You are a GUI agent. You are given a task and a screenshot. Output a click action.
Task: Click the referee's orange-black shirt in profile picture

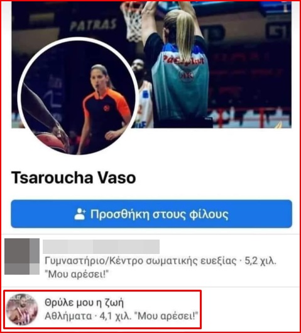(x=106, y=110)
